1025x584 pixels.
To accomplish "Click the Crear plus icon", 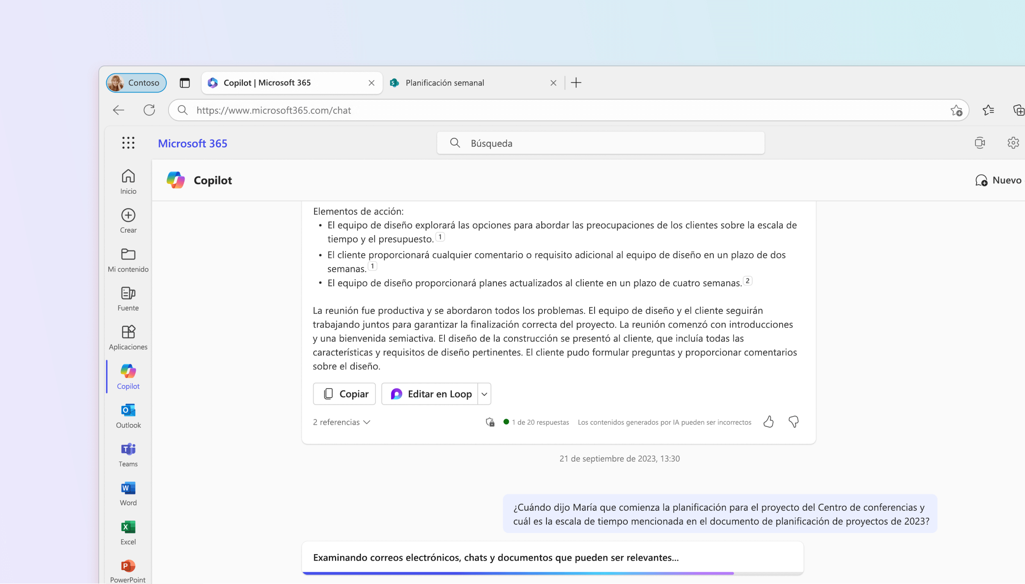I will click(128, 215).
